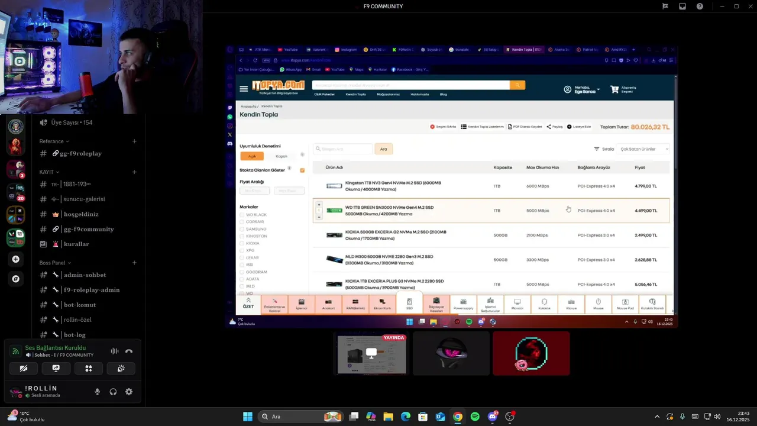Collapse the KAYIT category
The height and width of the screenshot is (426, 757).
click(49, 172)
